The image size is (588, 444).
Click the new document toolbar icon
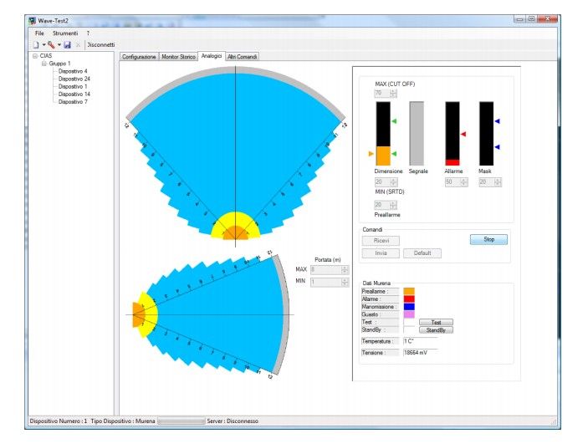point(36,45)
